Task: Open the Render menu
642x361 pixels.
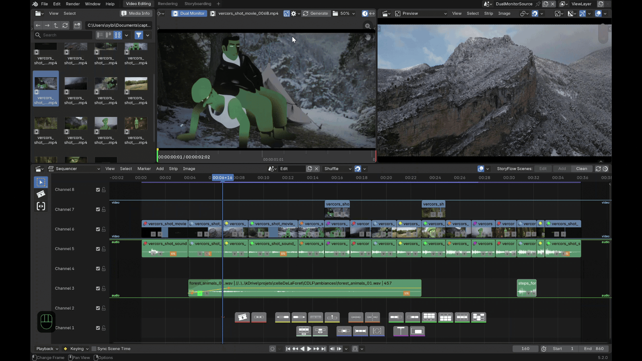Action: [x=73, y=4]
